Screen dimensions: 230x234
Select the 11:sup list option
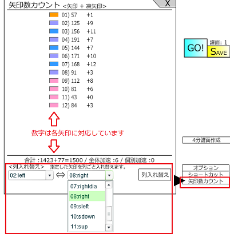pyautogui.click(x=87, y=227)
